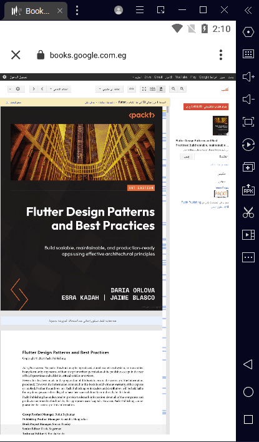
Task: Click the search button beside book search field
Action: pos(187,157)
